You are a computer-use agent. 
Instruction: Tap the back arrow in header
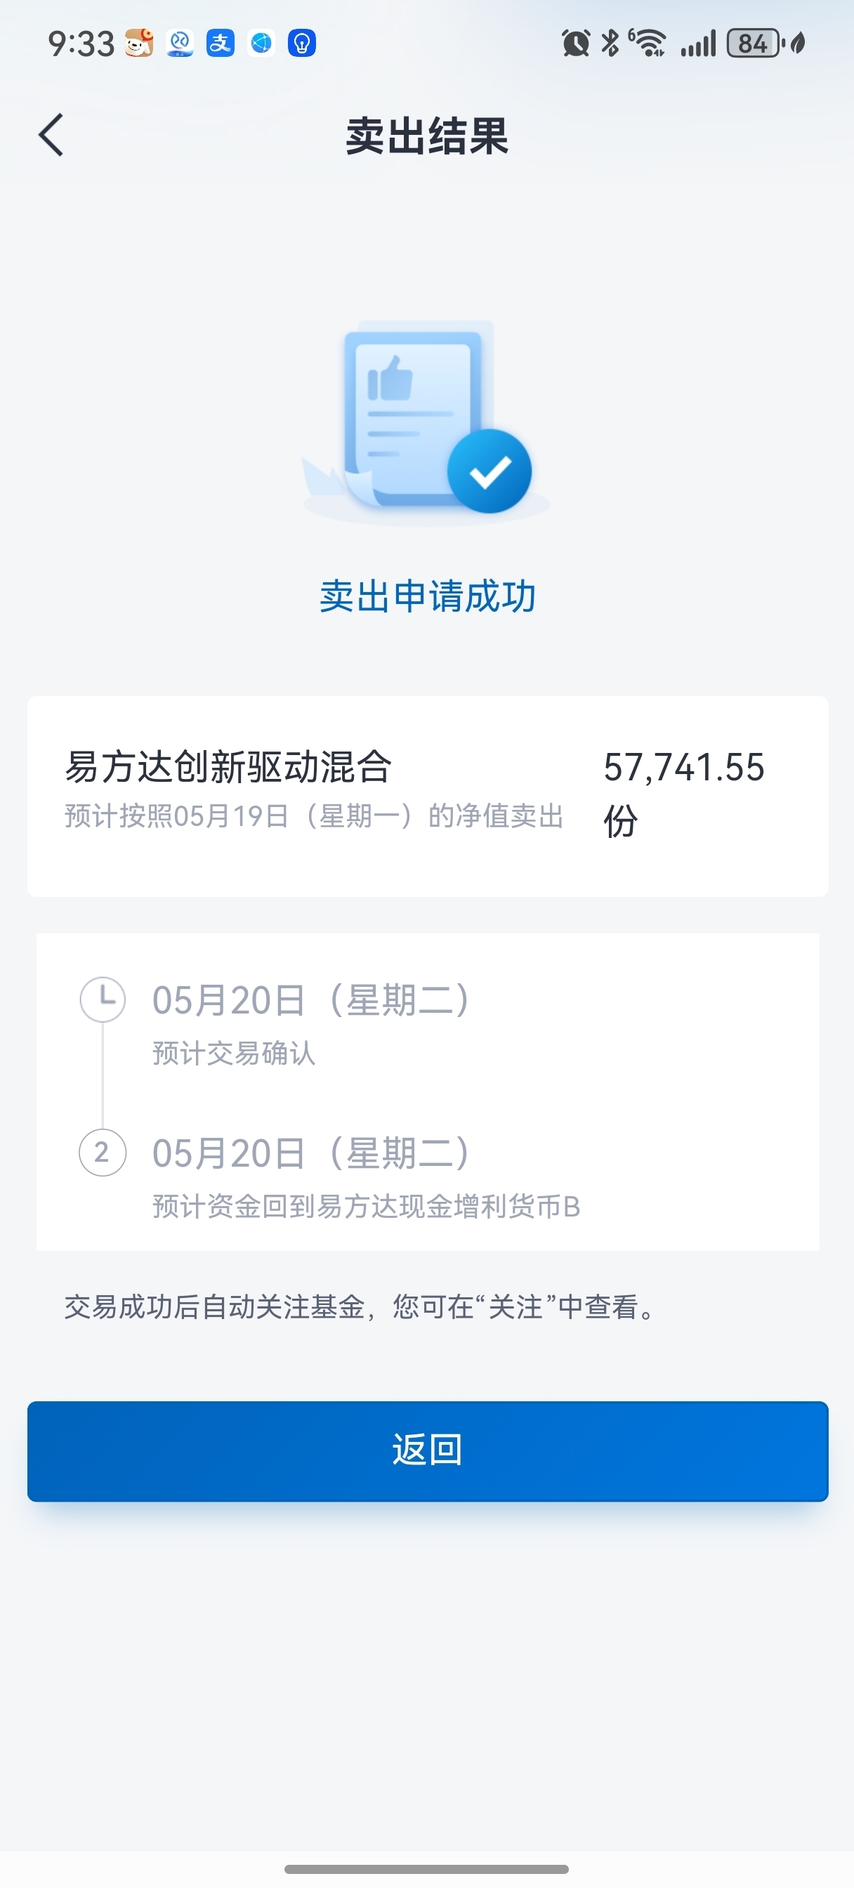coord(51,135)
